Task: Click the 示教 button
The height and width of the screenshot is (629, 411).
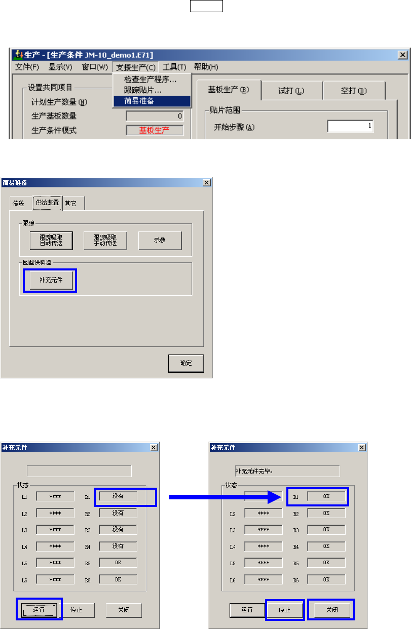Action: pos(160,240)
